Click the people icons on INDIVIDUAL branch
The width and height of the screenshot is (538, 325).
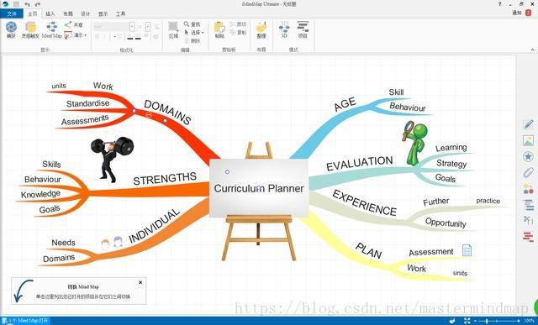point(112,243)
